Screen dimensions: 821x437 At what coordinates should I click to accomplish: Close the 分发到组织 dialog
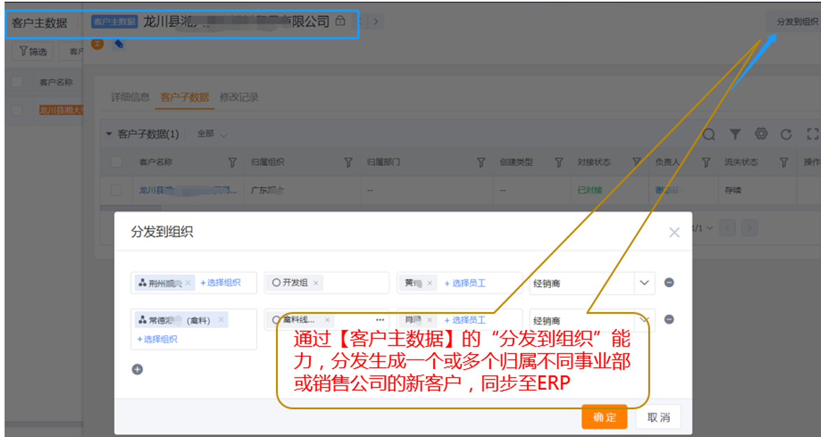pos(674,232)
